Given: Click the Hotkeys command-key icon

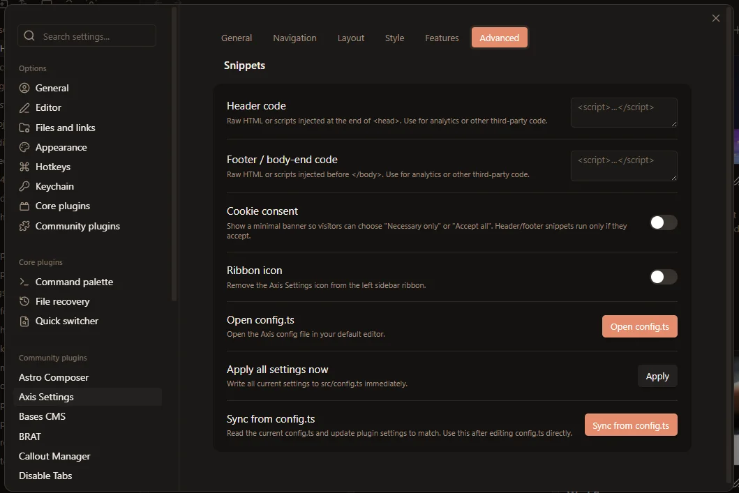Looking at the screenshot, I should click(x=24, y=167).
